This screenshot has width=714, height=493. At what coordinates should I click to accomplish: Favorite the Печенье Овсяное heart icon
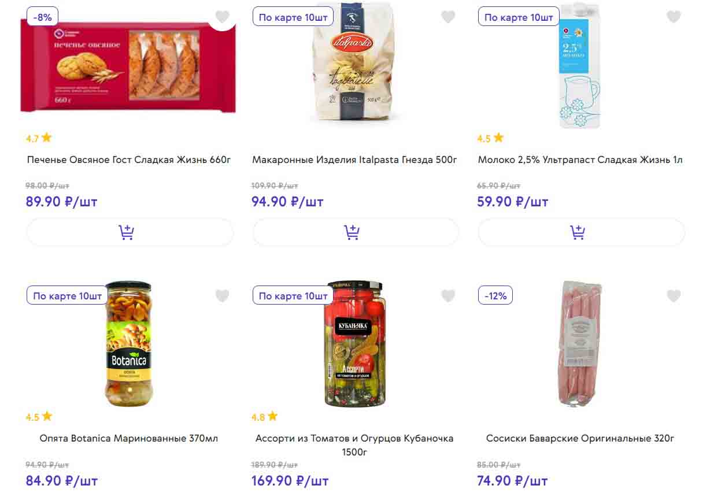coord(223,17)
